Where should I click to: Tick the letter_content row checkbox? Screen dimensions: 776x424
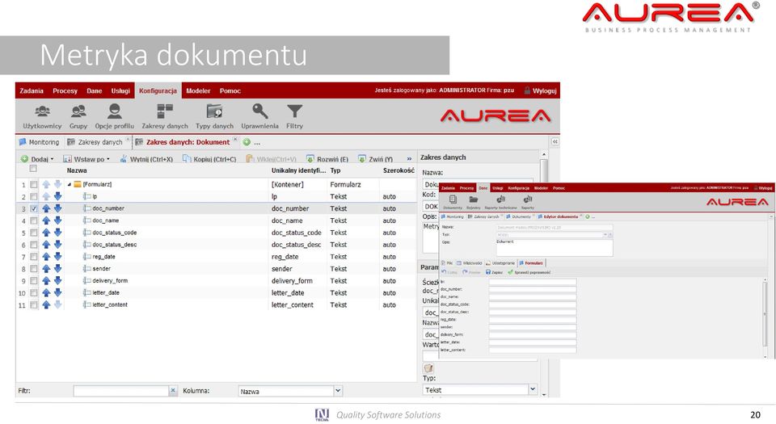[x=33, y=305]
